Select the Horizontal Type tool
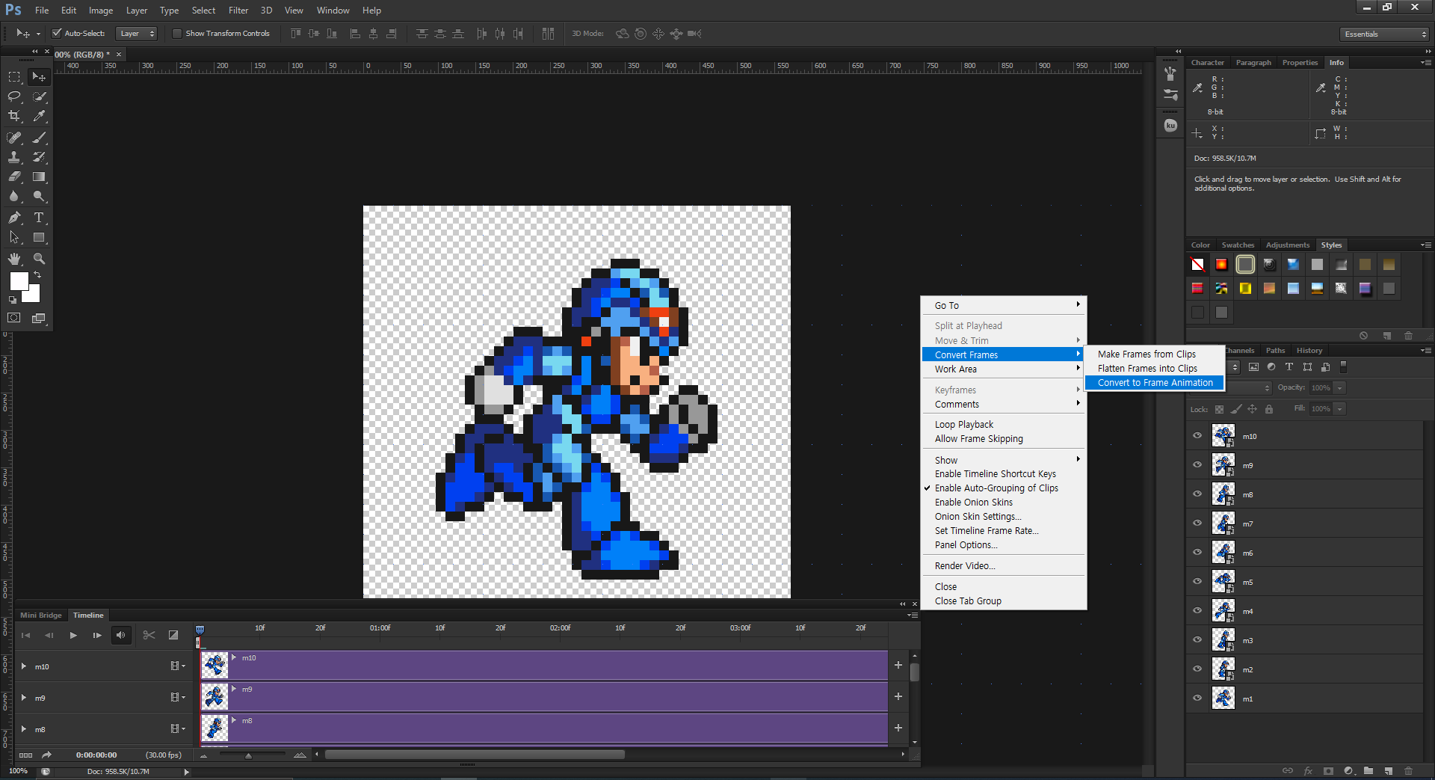 tap(39, 218)
